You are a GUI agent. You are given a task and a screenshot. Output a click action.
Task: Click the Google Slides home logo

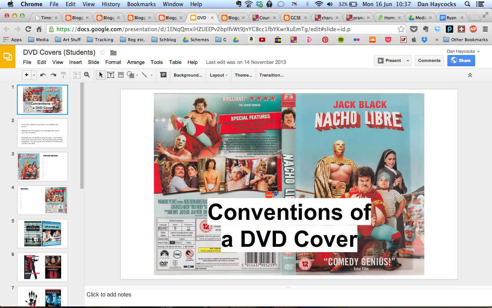tap(8, 57)
